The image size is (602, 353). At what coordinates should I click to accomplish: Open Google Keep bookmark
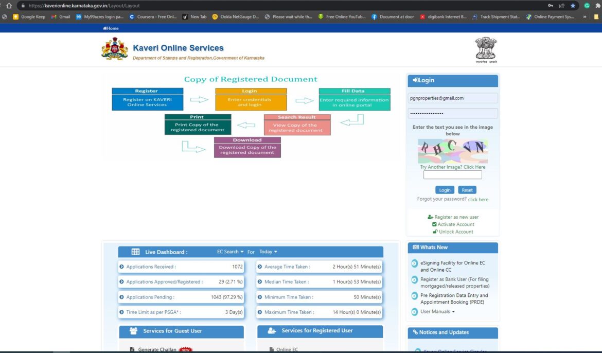pyautogui.click(x=29, y=17)
